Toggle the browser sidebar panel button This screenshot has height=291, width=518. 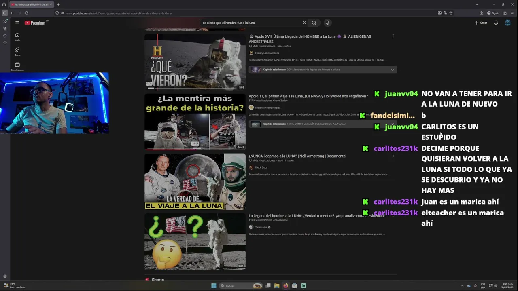(x=5, y=13)
